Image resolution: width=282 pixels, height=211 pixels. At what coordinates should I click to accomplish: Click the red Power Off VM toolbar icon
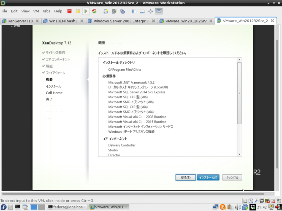(69, 11)
